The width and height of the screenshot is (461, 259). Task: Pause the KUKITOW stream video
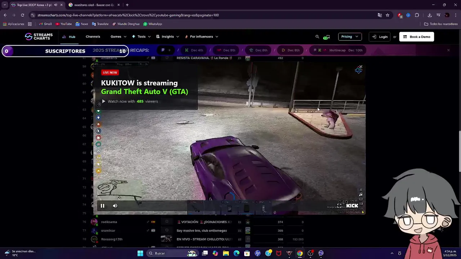coord(102,206)
